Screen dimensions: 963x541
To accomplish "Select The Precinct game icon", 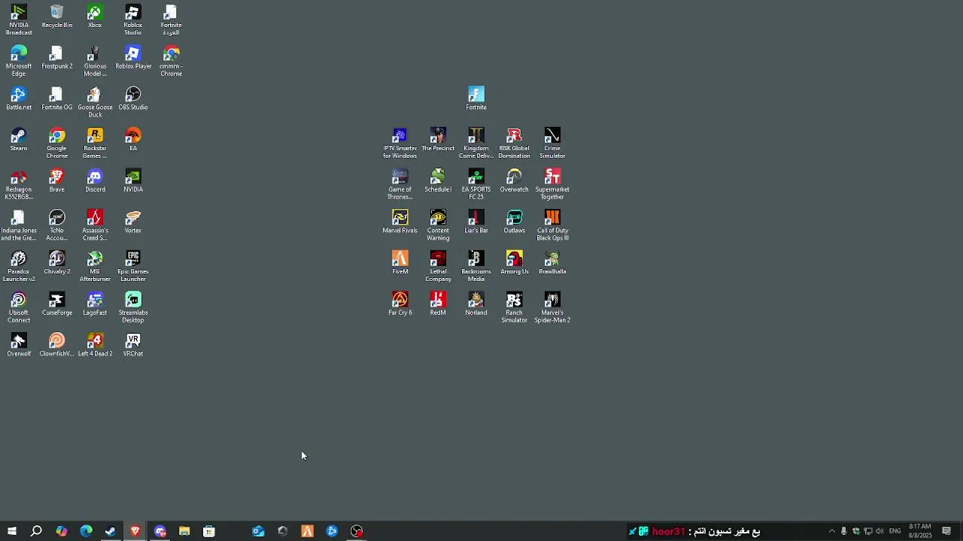I will coord(438,140).
